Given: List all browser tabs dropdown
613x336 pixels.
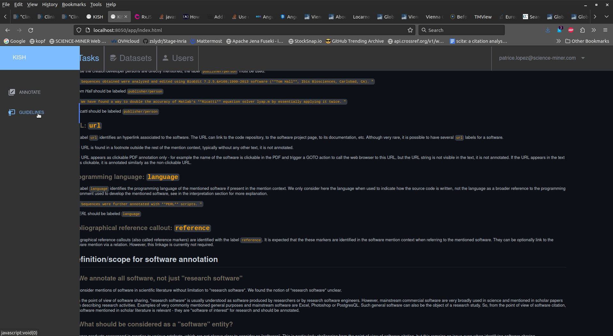Looking at the screenshot, I should [x=606, y=17].
